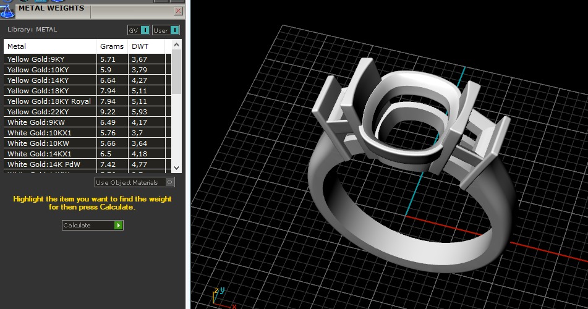588x309 pixels.
Task: Select the Yellow Gold:22KY row
Action: click(87, 111)
